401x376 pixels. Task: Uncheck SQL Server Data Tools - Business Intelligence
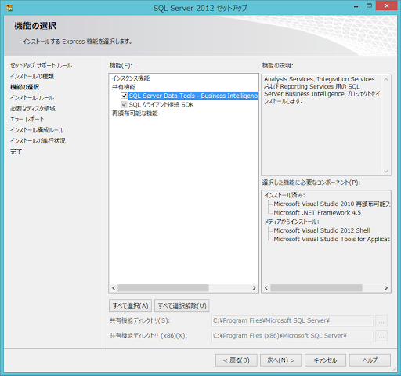(x=124, y=96)
